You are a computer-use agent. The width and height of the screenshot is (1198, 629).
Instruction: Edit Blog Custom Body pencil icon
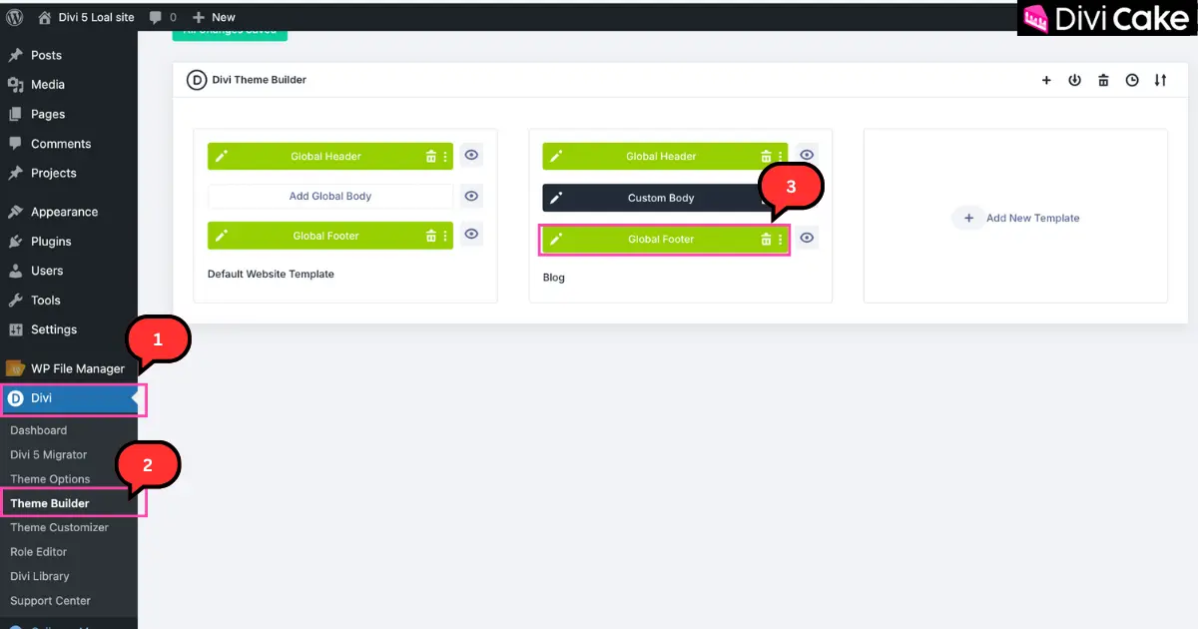[x=556, y=198]
